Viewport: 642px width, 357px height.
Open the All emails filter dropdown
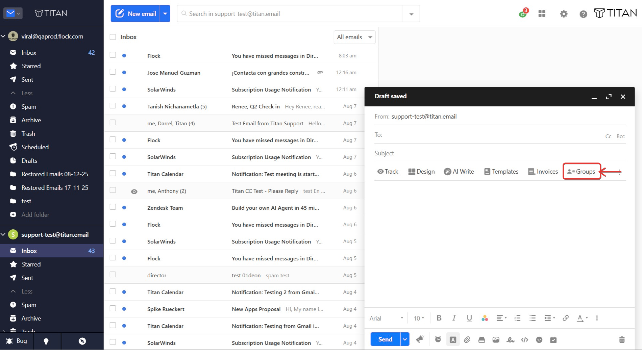click(354, 37)
